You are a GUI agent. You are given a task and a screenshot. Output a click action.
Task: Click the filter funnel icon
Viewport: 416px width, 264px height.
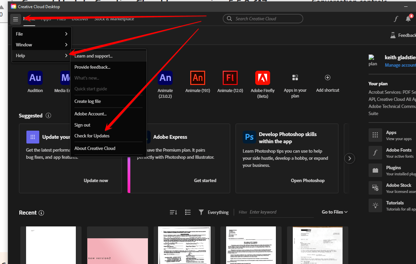click(201, 212)
